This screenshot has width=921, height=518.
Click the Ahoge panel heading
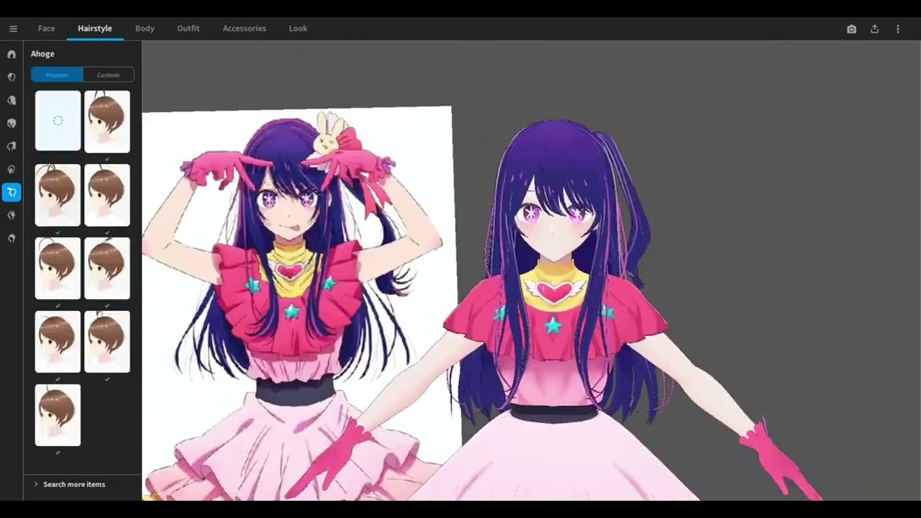[42, 54]
